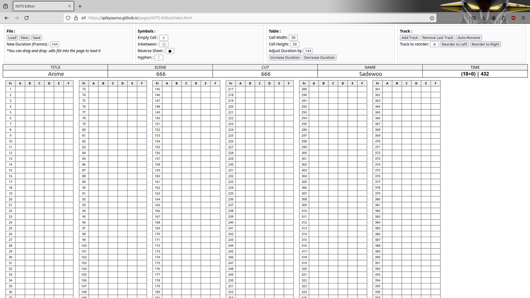Click frame number 396

pyautogui.click(x=377, y=292)
